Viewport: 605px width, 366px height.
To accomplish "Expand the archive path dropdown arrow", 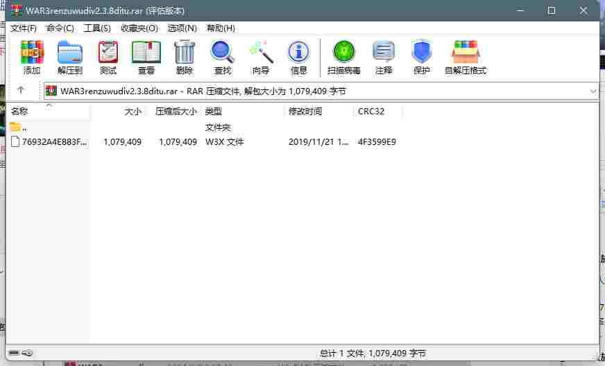I will [x=593, y=91].
